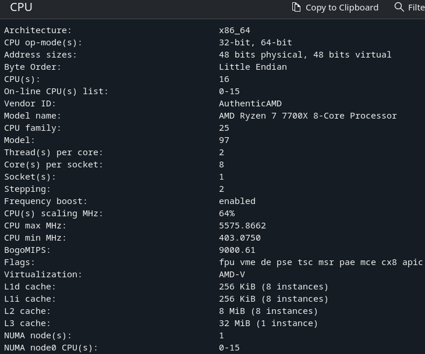Click 'CPU(s) scaling MHz:' label
The height and width of the screenshot is (354, 425).
point(54,213)
